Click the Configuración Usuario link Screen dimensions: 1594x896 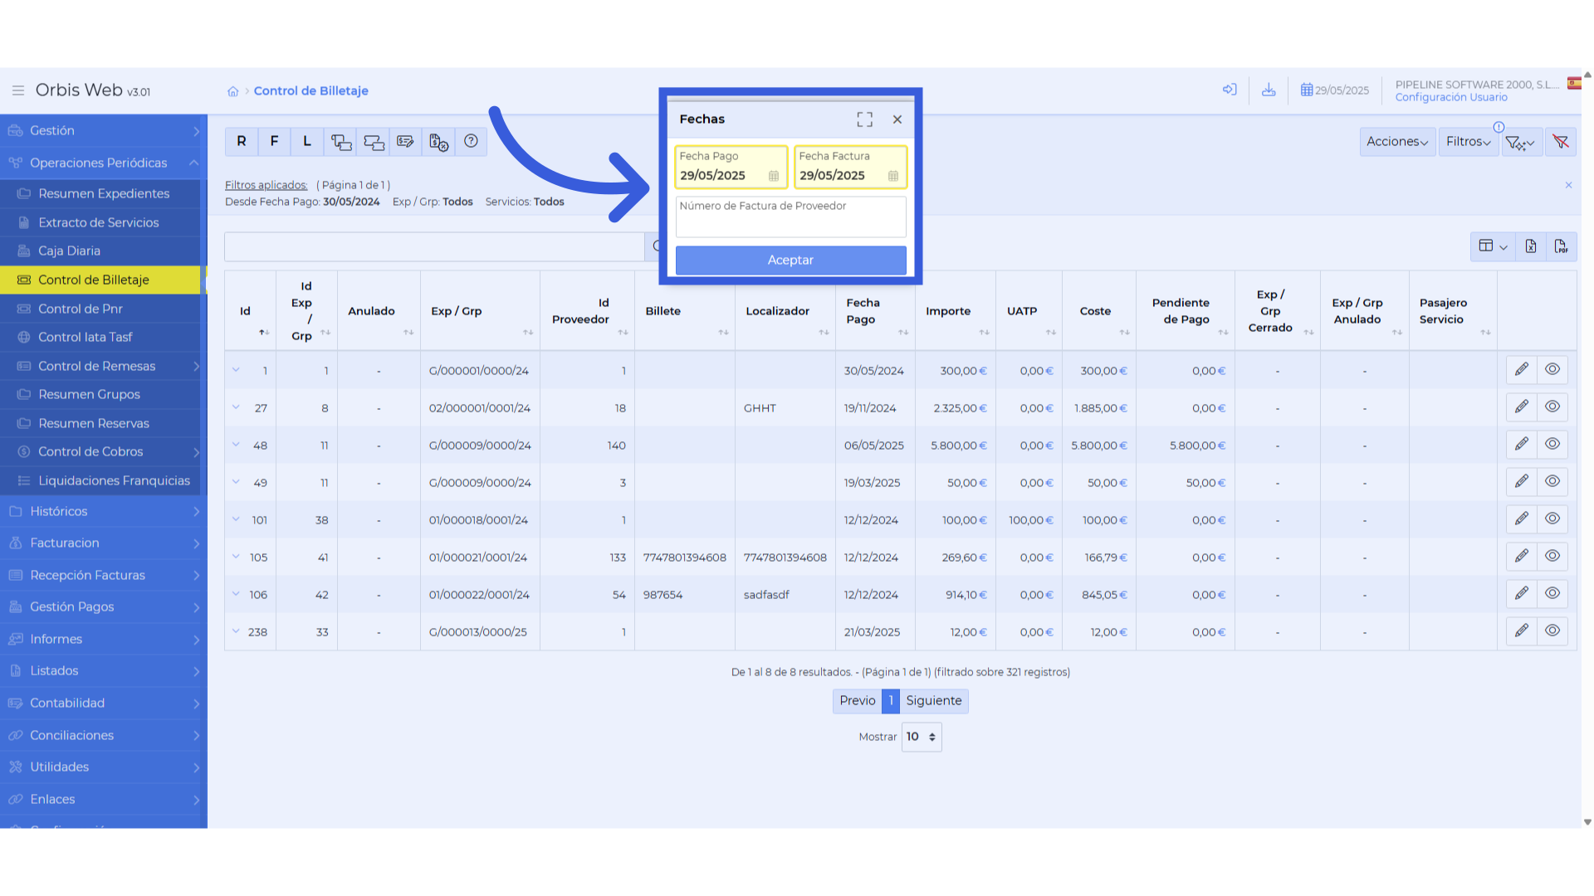1451,98
